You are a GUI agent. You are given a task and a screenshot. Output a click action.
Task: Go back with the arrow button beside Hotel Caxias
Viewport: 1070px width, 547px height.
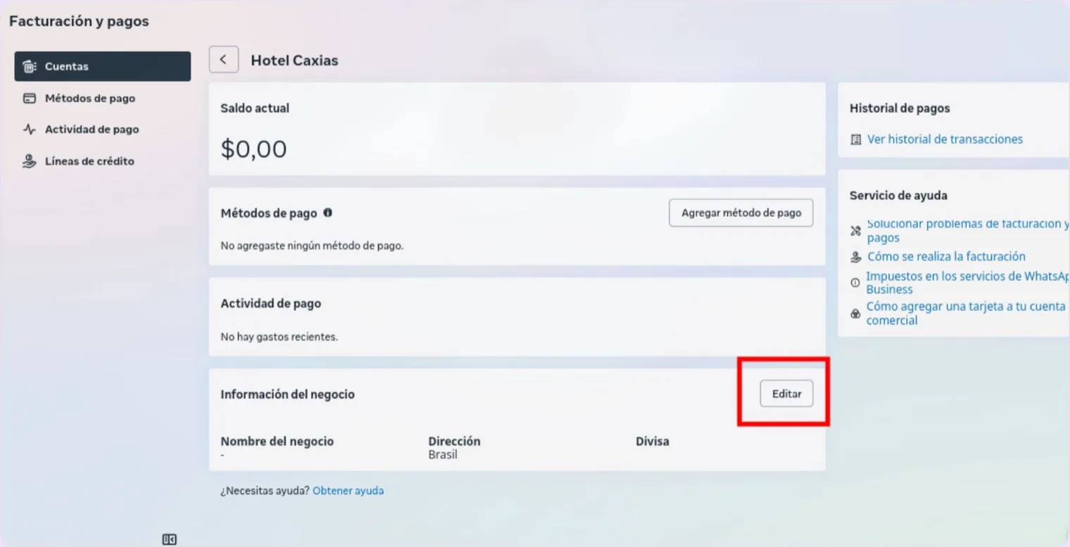coord(223,60)
